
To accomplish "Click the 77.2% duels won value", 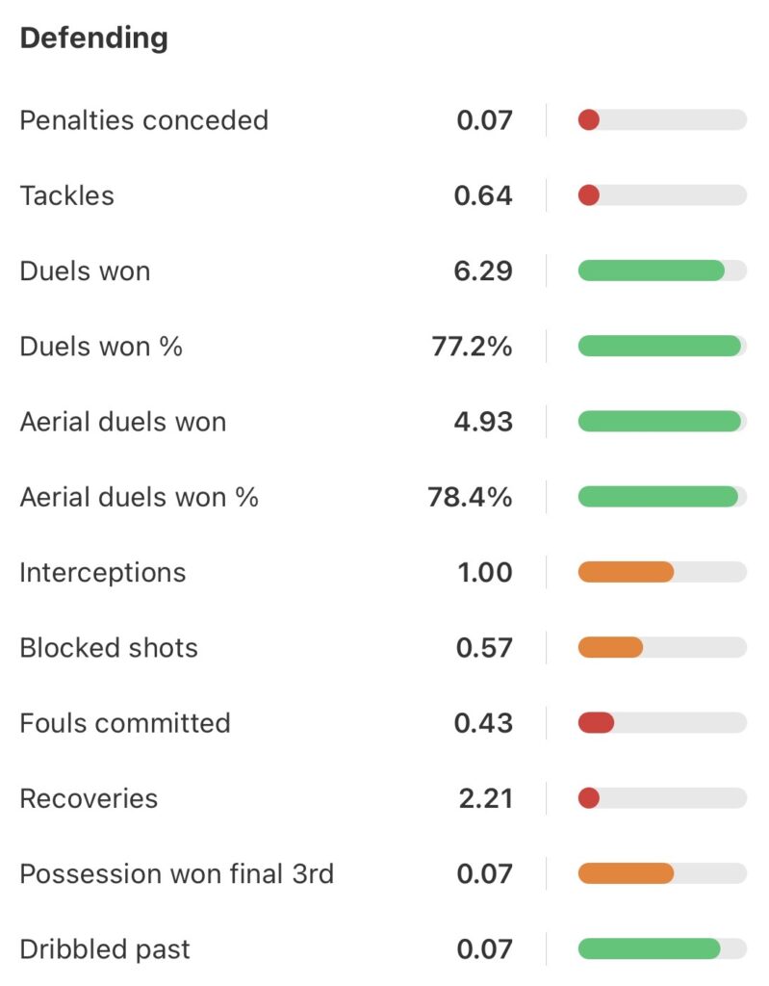I will pyautogui.click(x=472, y=346).
